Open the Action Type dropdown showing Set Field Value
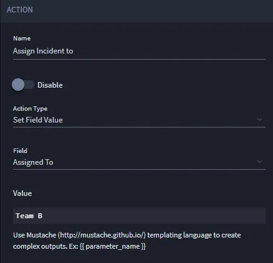 [139, 120]
